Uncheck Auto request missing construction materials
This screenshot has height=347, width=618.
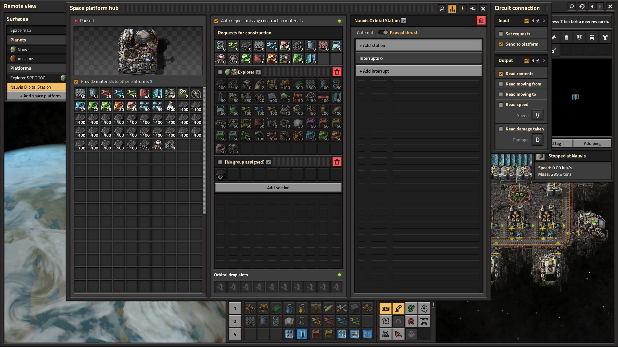click(x=216, y=21)
